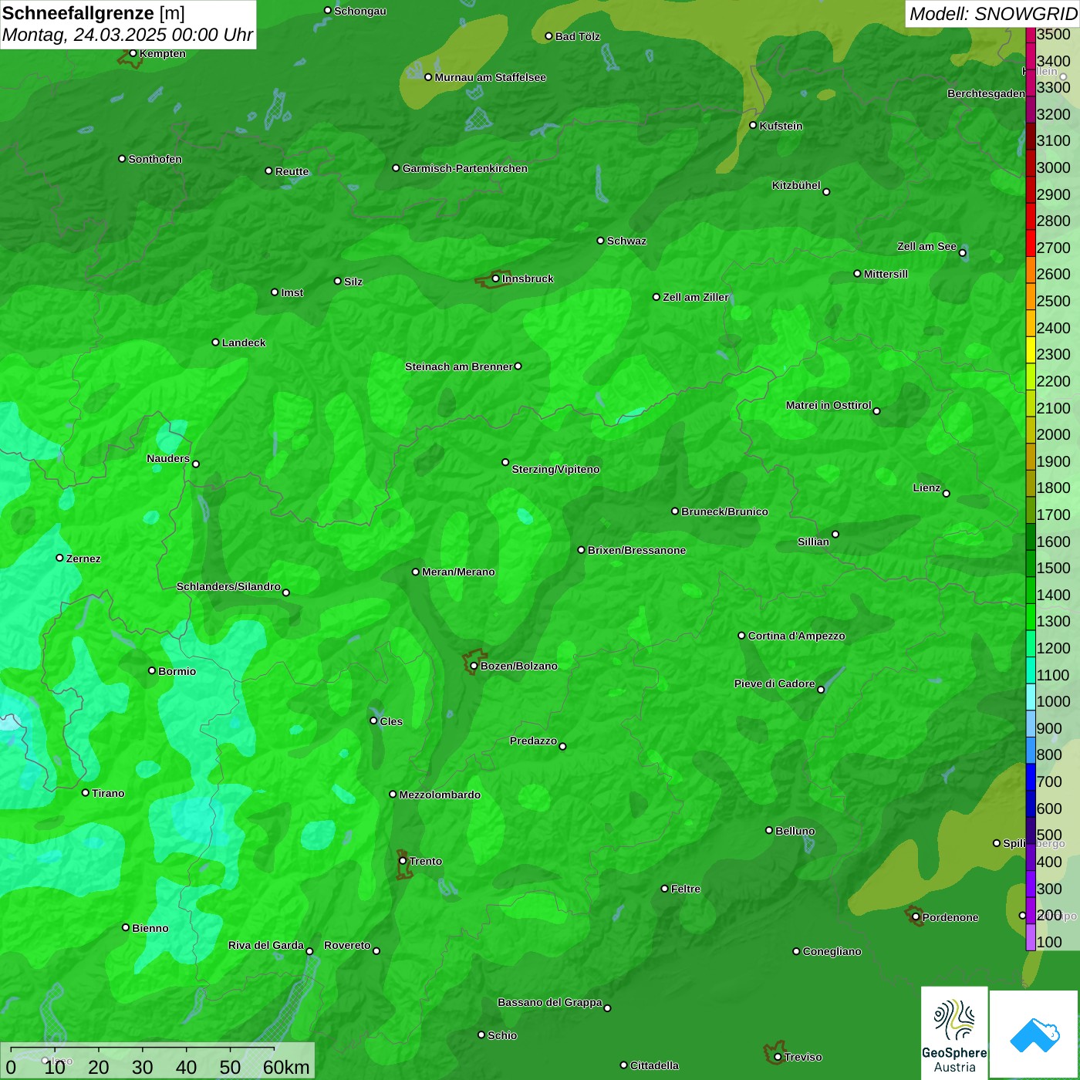The image size is (1080, 1080).
Task: Click the Bassano del Grappa marker dot
Action: (607, 1007)
